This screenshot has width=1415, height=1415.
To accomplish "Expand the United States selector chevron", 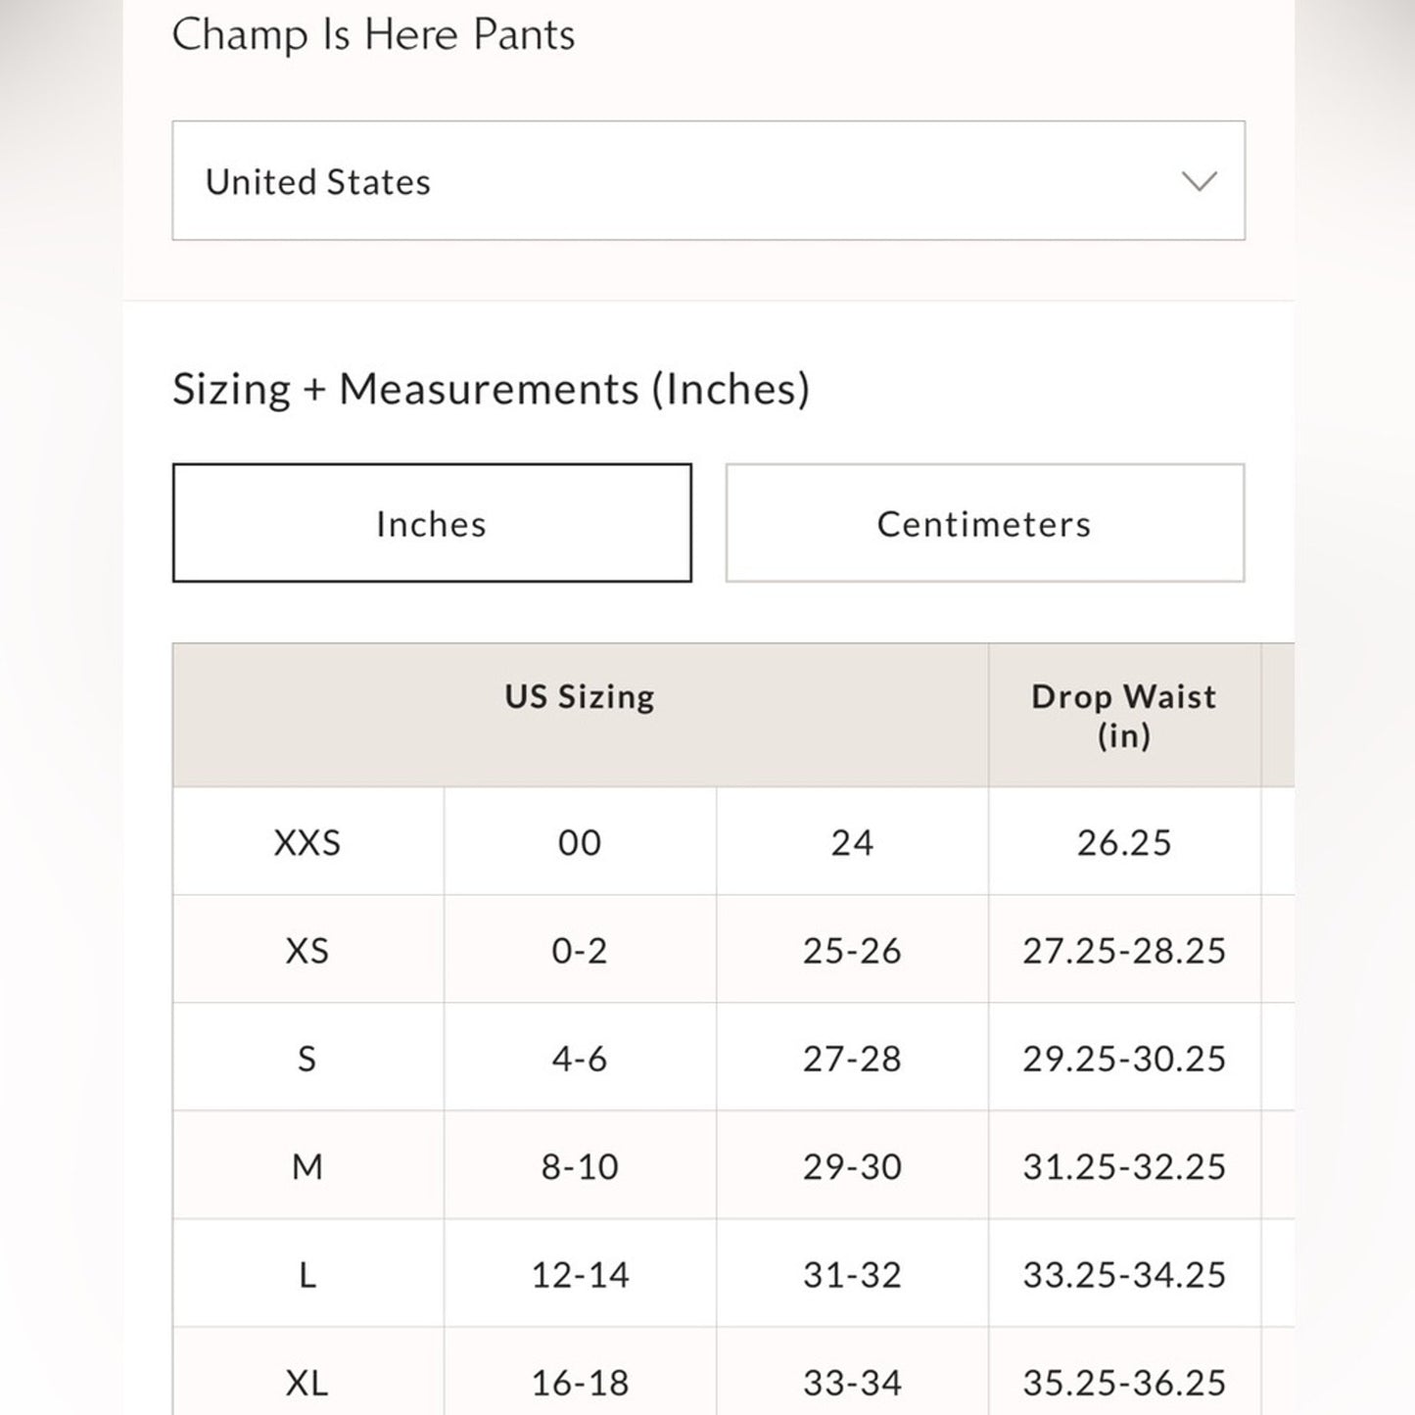I will [x=1199, y=181].
